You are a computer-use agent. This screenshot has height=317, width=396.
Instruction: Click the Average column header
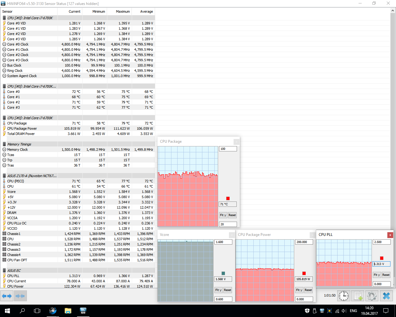click(143, 11)
